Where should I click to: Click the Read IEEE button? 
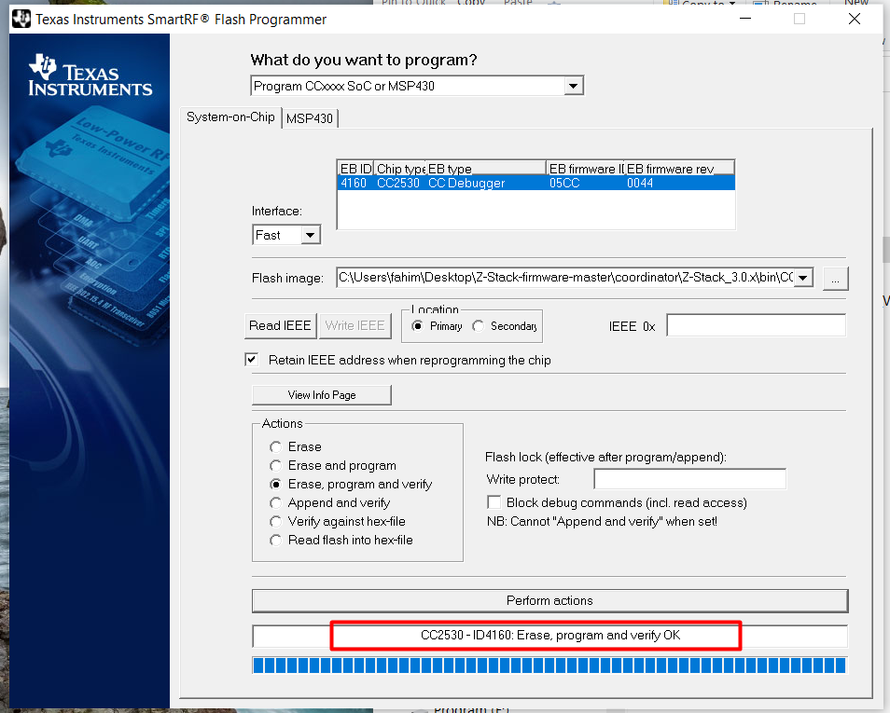[x=281, y=325]
